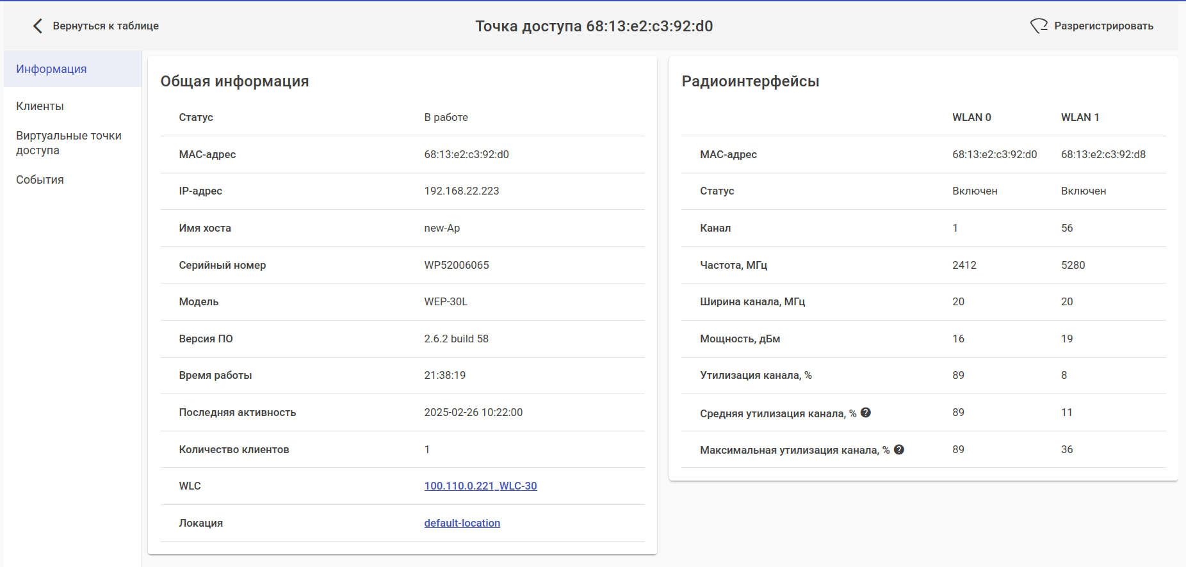Click help icon beside maximum channel utilization
The height and width of the screenshot is (567, 1186).
899,450
